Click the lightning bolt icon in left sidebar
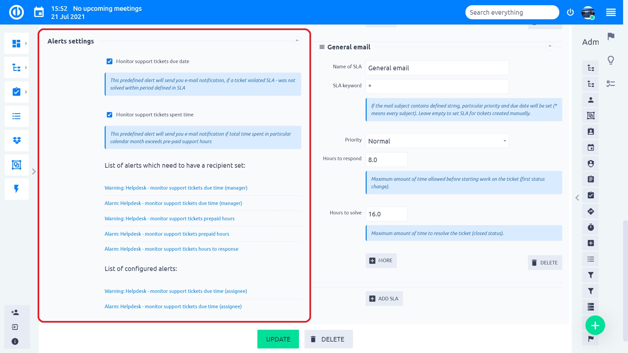628x353 pixels. click(16, 189)
